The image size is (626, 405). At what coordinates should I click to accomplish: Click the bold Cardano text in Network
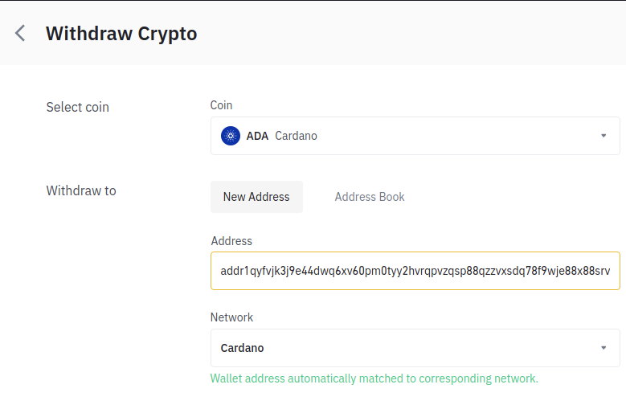(242, 348)
